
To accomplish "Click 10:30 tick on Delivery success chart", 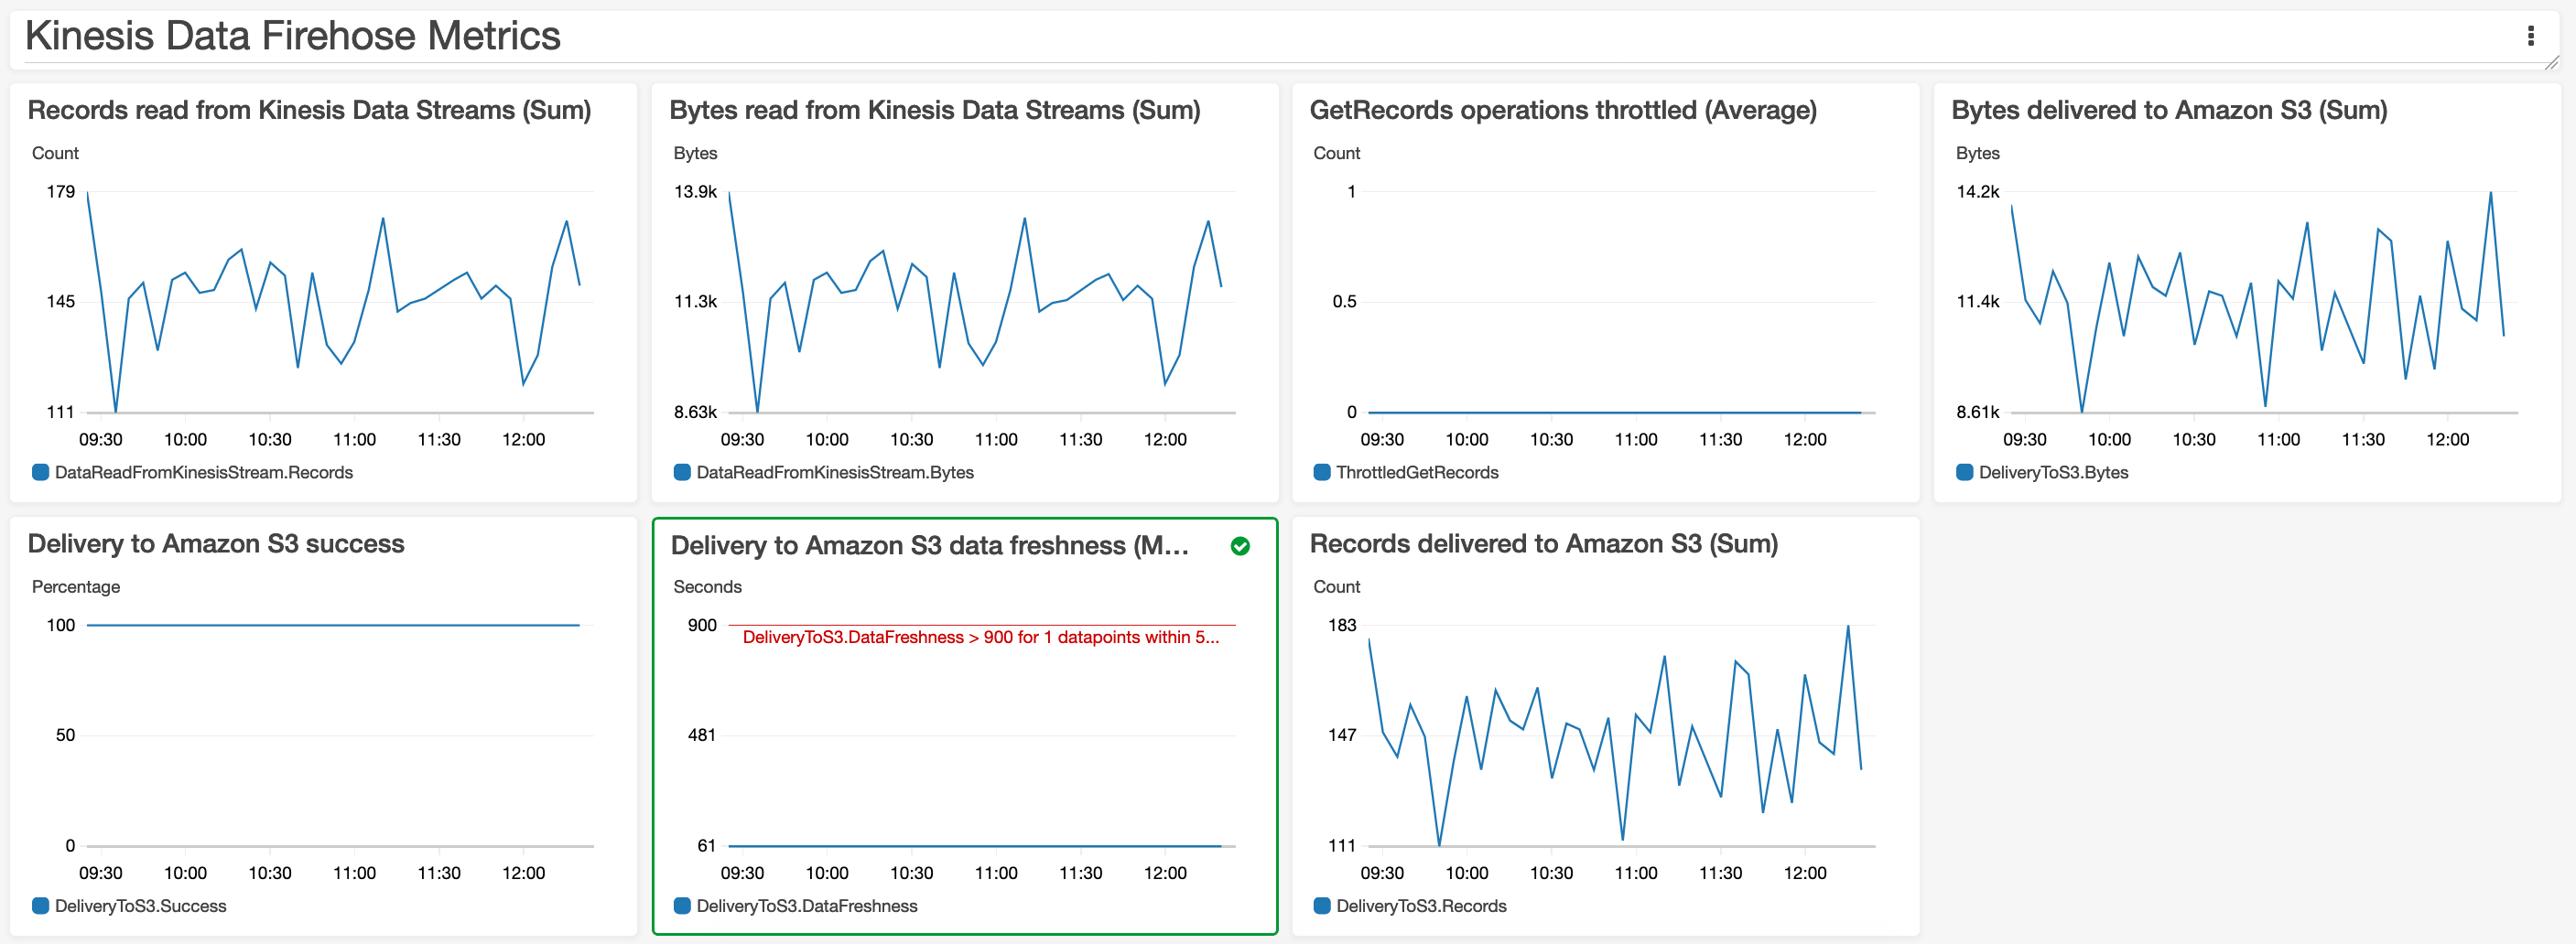I will [270, 873].
